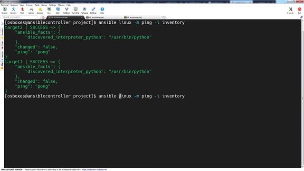Screen dimensions: 304x171
Task: Open the Tunneling toolbar icon
Action: [x=76, y=10]
